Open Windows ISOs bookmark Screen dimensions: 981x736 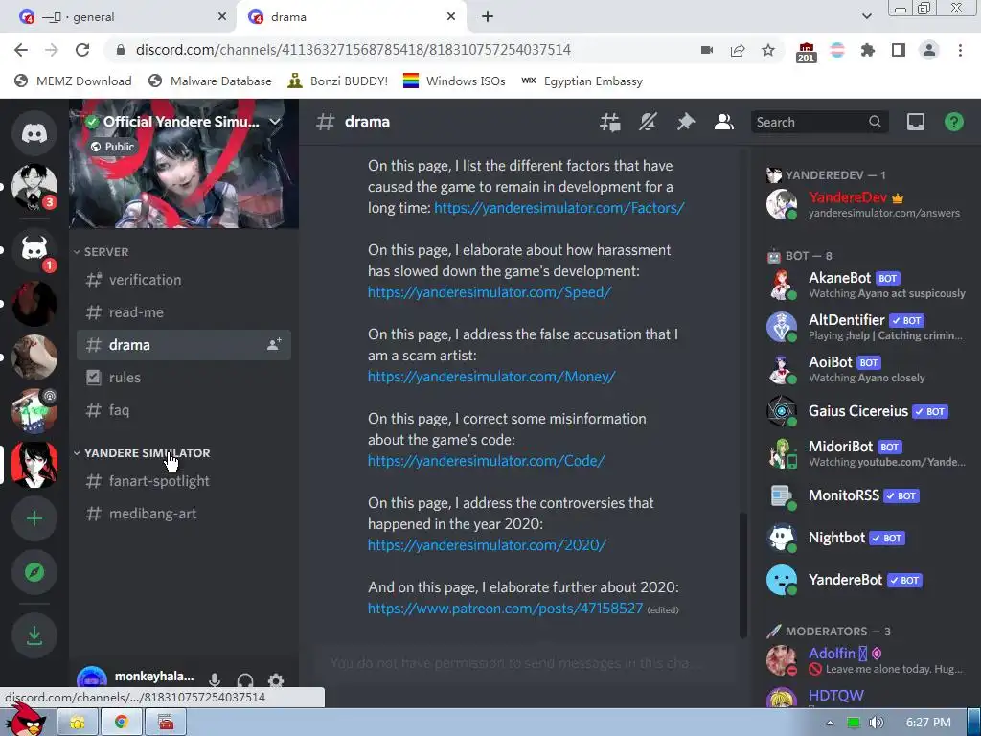[453, 81]
